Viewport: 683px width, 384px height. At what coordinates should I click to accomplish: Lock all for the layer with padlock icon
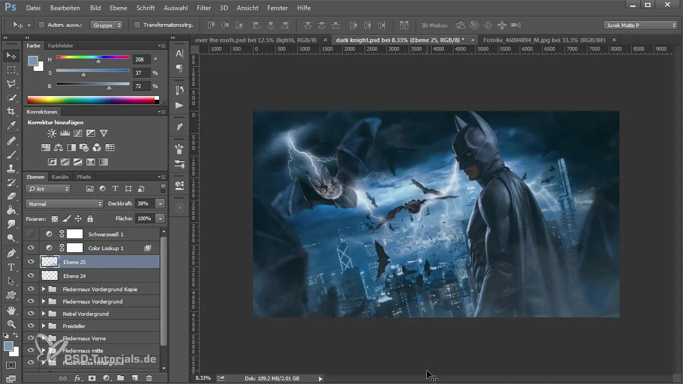[90, 219]
